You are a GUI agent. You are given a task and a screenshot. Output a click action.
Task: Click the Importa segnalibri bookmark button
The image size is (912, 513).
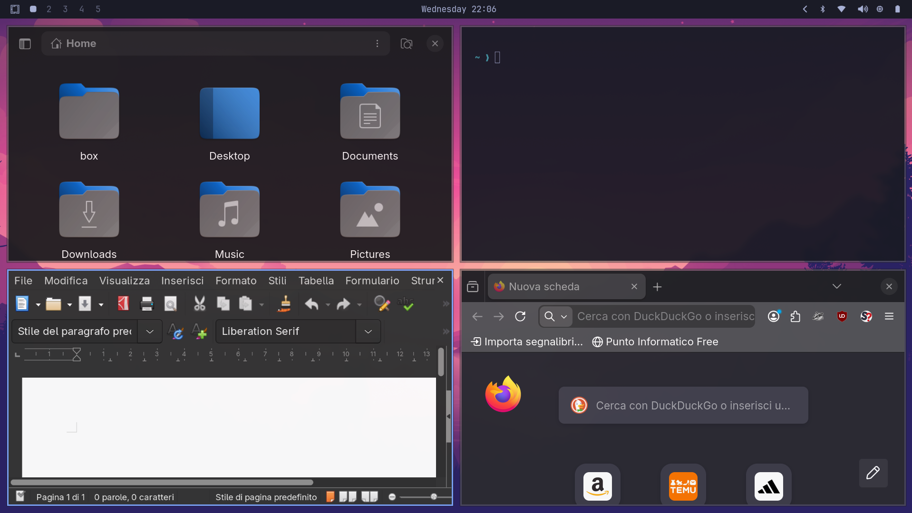click(526, 342)
